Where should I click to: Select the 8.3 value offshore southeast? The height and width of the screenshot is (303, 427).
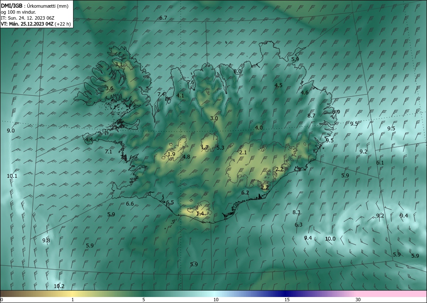pos(296,212)
